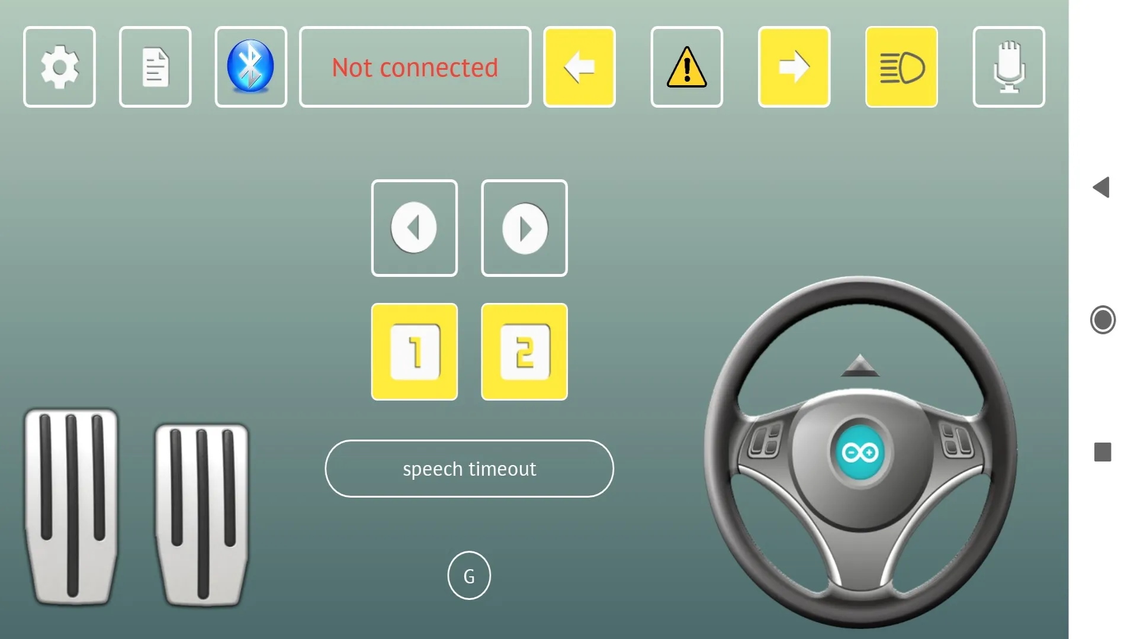The width and height of the screenshot is (1137, 639).
Task: Enable right turn signal indicator
Action: [794, 66]
